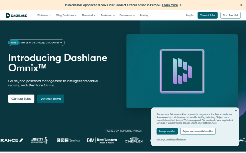The image size is (246, 153).
Task: Click Contact Sales in the navigation bar
Action: (207, 16)
